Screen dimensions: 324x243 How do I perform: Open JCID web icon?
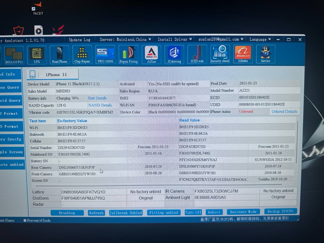pyautogui.click(x=197, y=54)
